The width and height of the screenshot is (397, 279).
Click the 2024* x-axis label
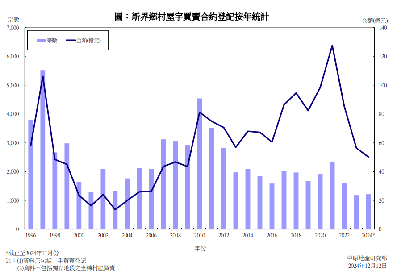point(368,235)
